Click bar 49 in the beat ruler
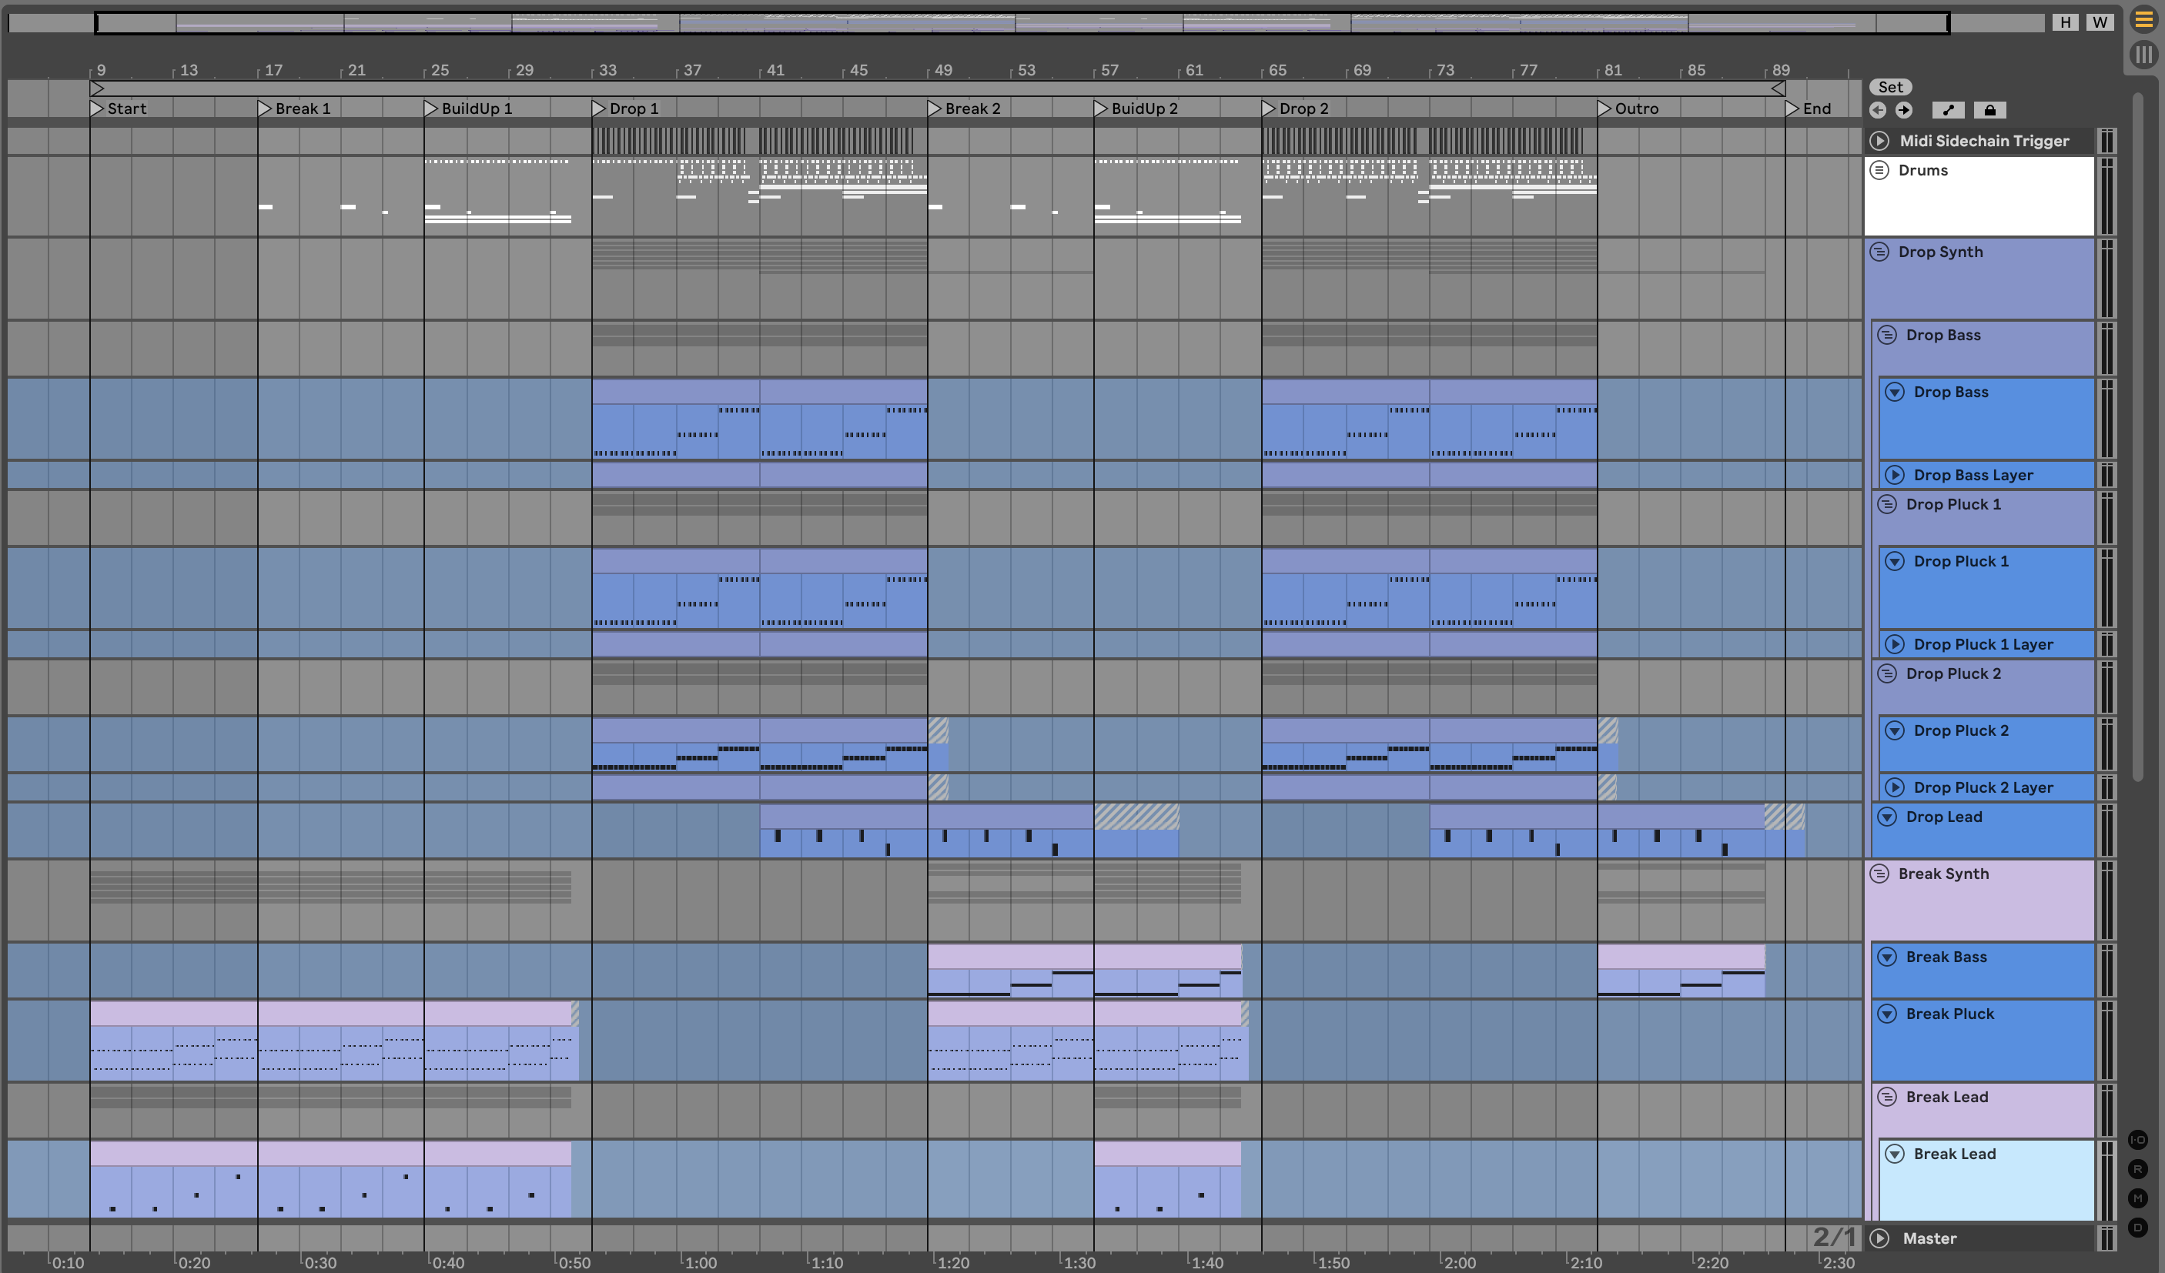 [x=942, y=69]
